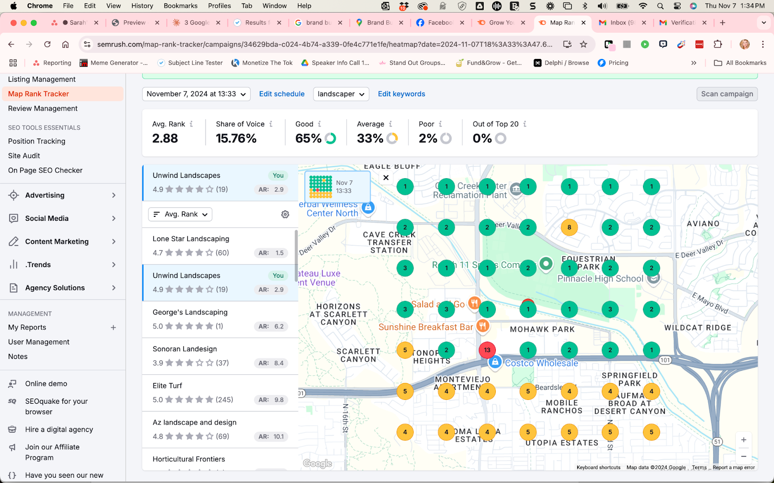Expand the Agency Solutions section
774x483 pixels.
114,288
